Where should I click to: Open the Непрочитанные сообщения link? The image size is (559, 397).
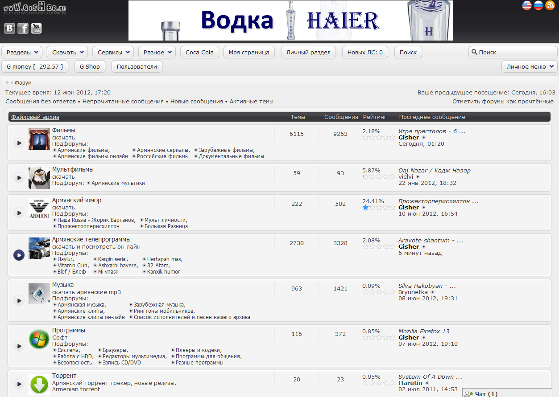(x=123, y=102)
